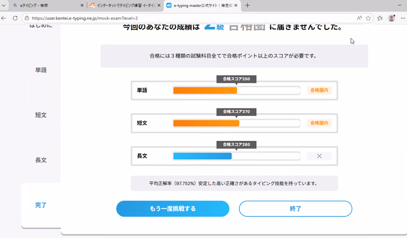Reload the page with the refresh icon
The image size is (407, 238).
[14, 17]
